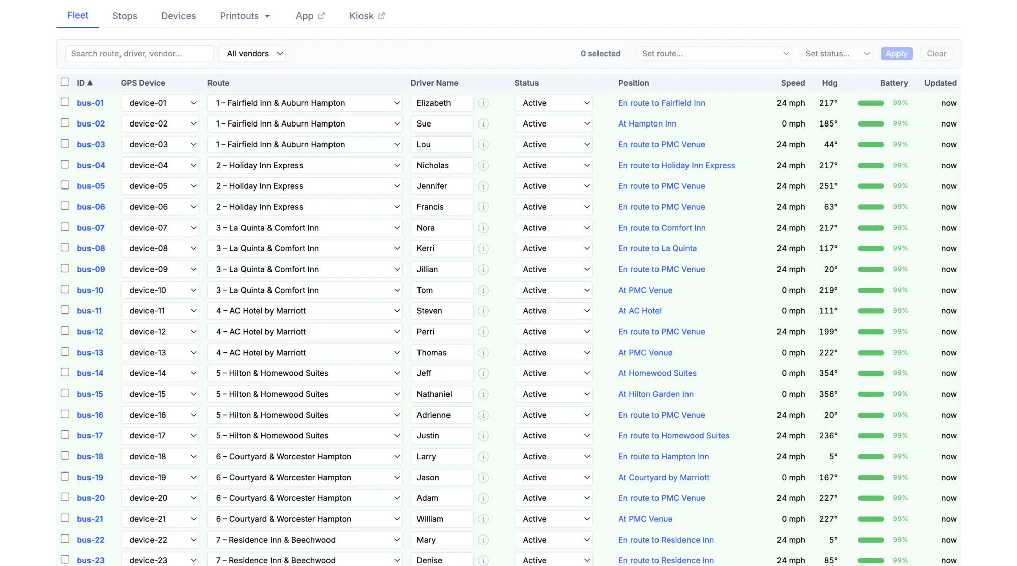Screen dimensions: 1017x566
Task: Click external link icon beside Kiosk
Action: [x=381, y=16]
